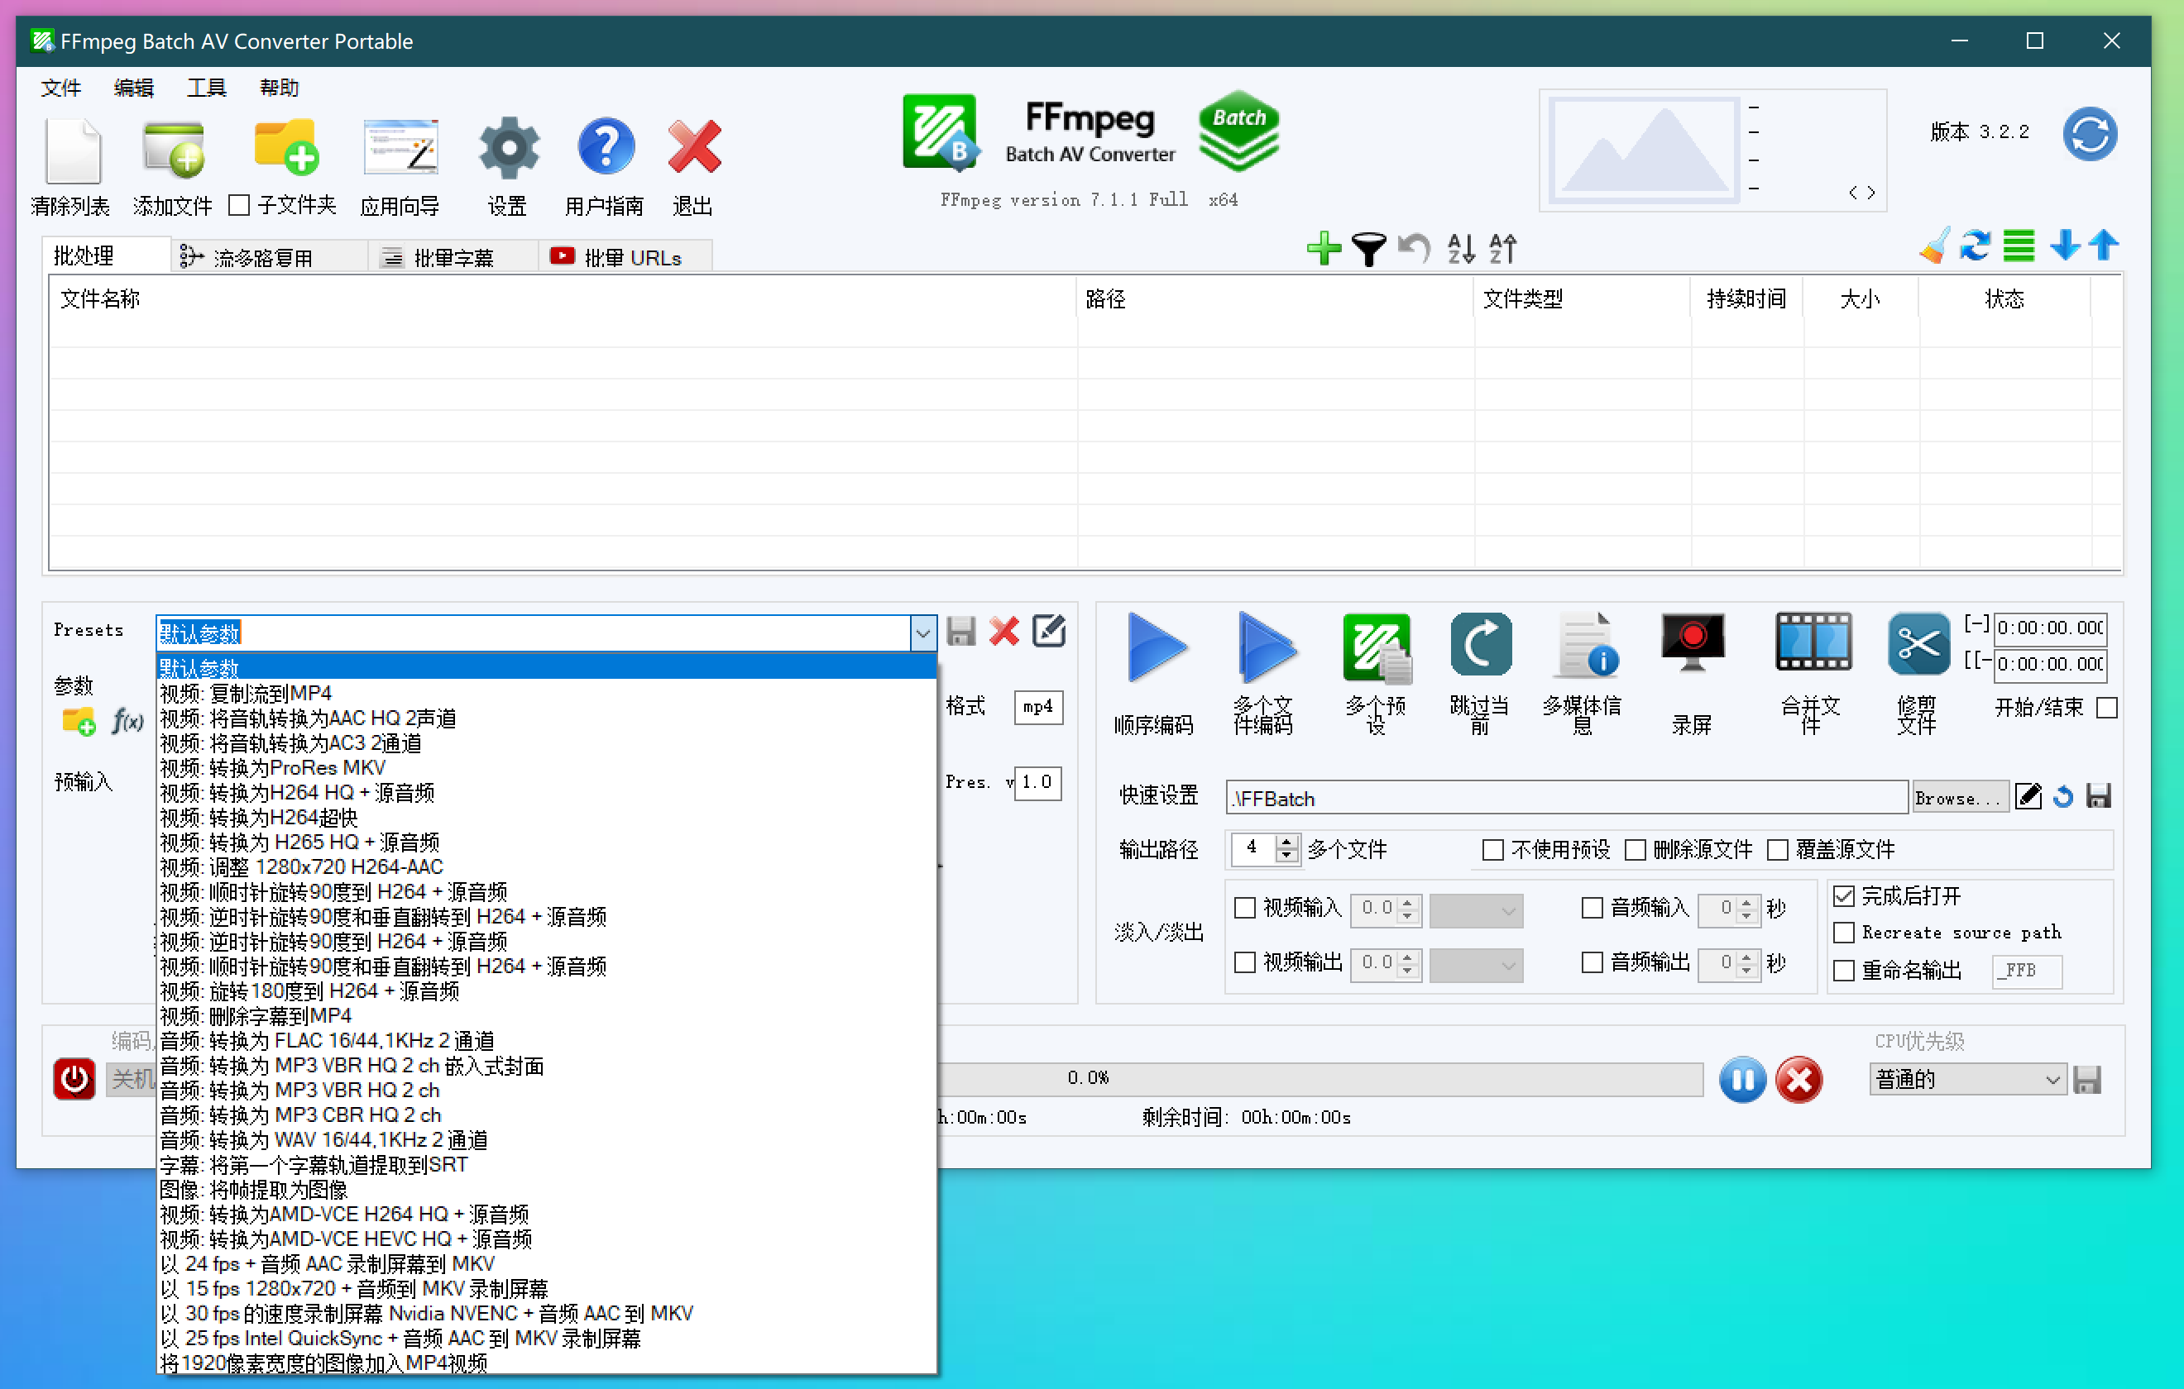
Task: Open the CPU优先级 普通的 dropdown
Action: tap(1967, 1079)
